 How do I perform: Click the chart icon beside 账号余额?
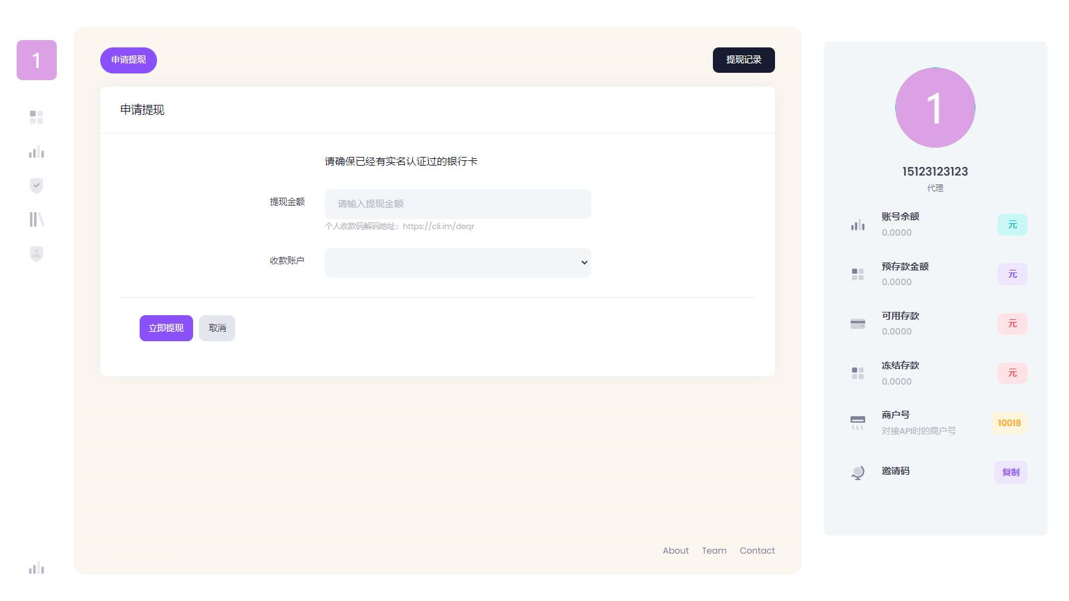(x=858, y=225)
